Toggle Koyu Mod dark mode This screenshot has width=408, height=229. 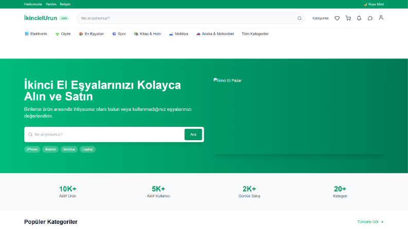click(374, 4)
